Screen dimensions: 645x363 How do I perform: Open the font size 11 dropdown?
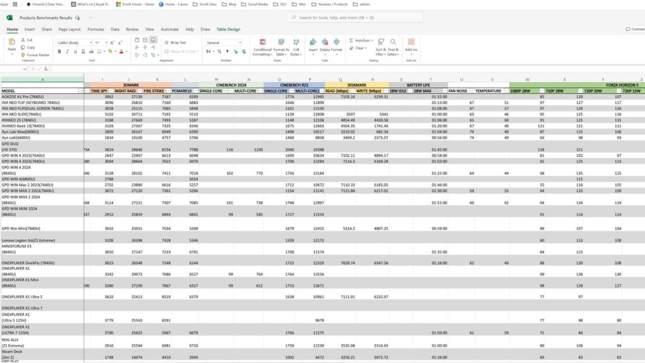[106, 42]
